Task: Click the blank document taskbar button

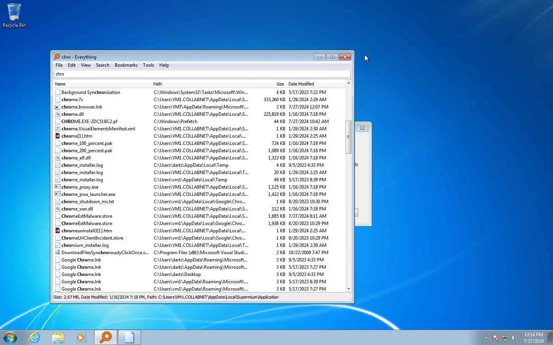Action: point(129,337)
